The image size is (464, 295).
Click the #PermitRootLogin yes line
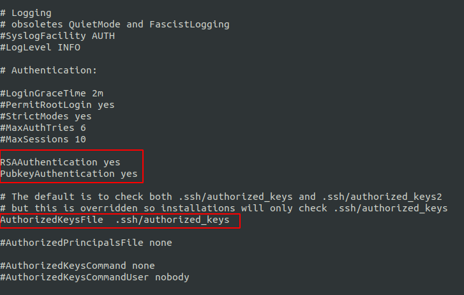57,105
